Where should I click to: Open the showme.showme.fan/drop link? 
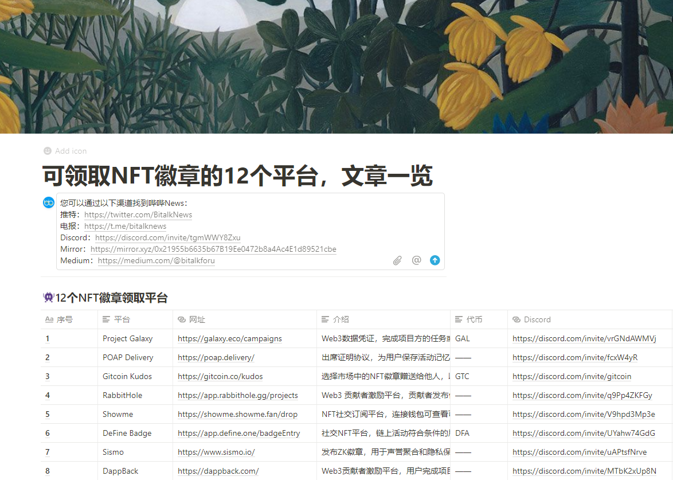(237, 414)
